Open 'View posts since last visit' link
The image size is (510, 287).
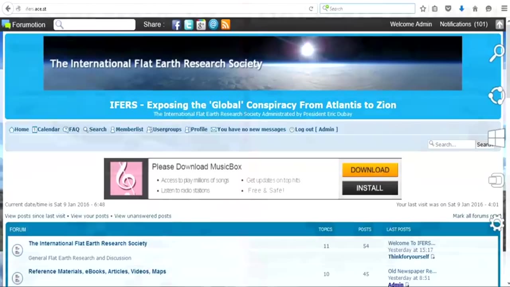[35, 216]
